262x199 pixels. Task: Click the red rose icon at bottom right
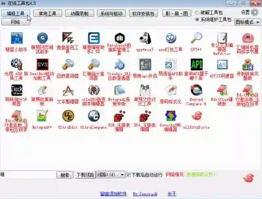click(x=249, y=178)
